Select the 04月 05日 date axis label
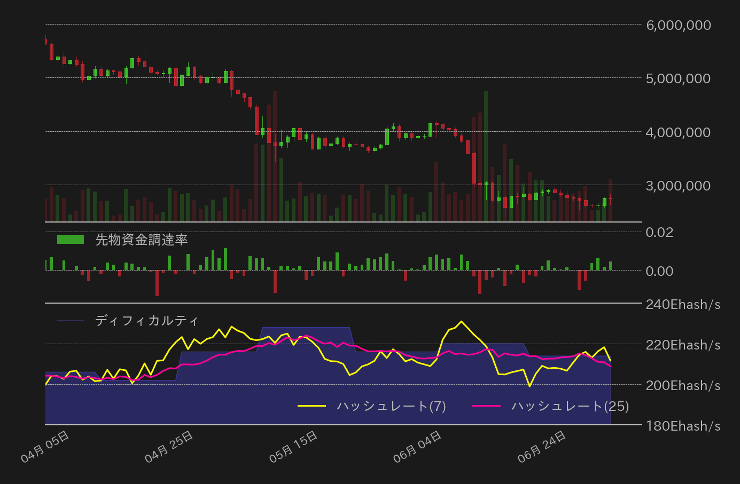The image size is (740, 484). 46,443
